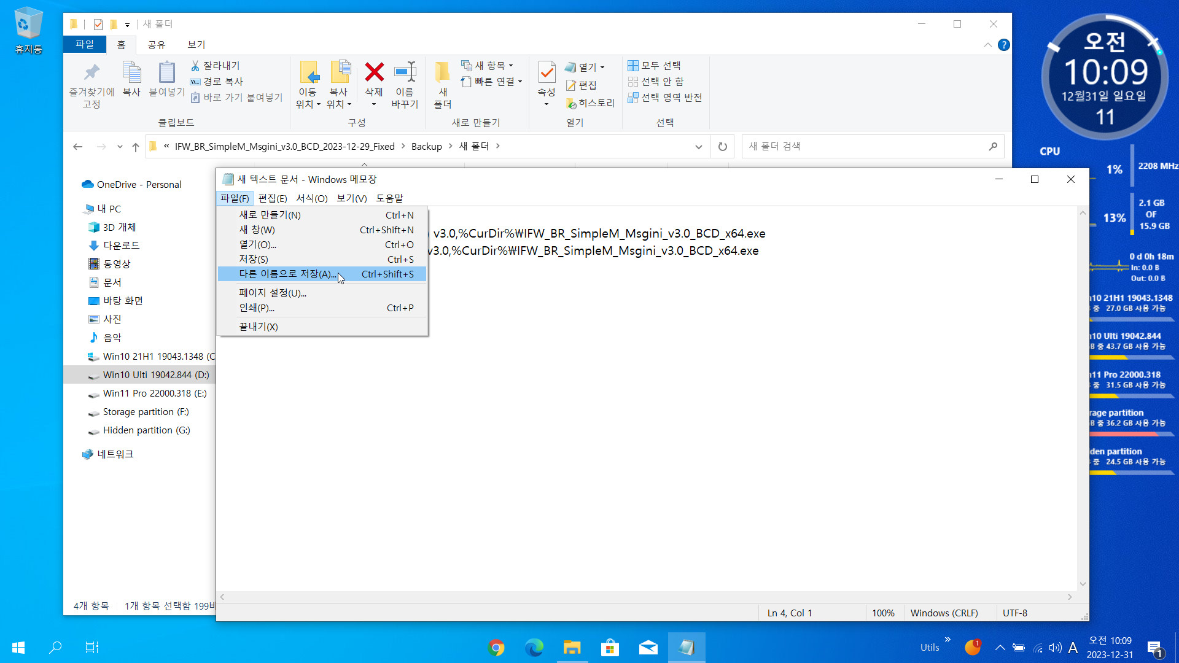The height and width of the screenshot is (663, 1179).
Task: Click Backup in address breadcrumb
Action: pos(426,147)
